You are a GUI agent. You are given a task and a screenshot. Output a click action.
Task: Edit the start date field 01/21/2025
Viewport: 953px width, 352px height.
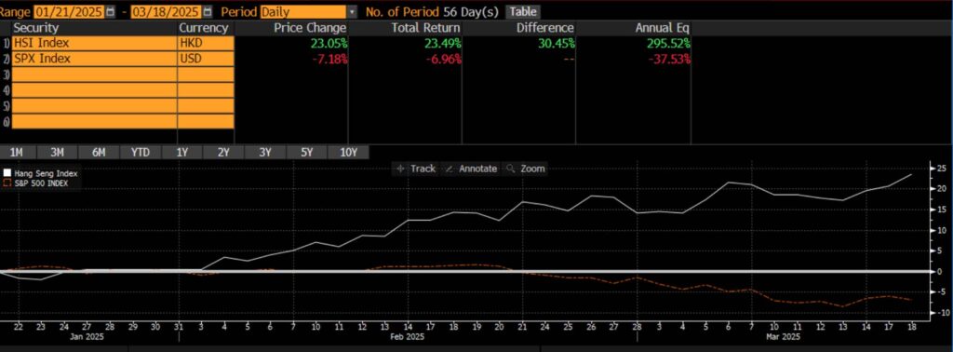coord(69,11)
